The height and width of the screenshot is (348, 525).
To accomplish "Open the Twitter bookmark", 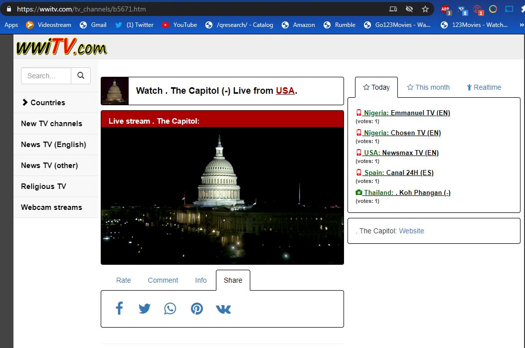I will pos(134,25).
